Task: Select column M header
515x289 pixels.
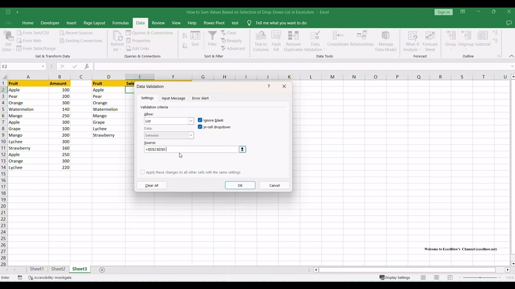Action: click(x=332, y=77)
